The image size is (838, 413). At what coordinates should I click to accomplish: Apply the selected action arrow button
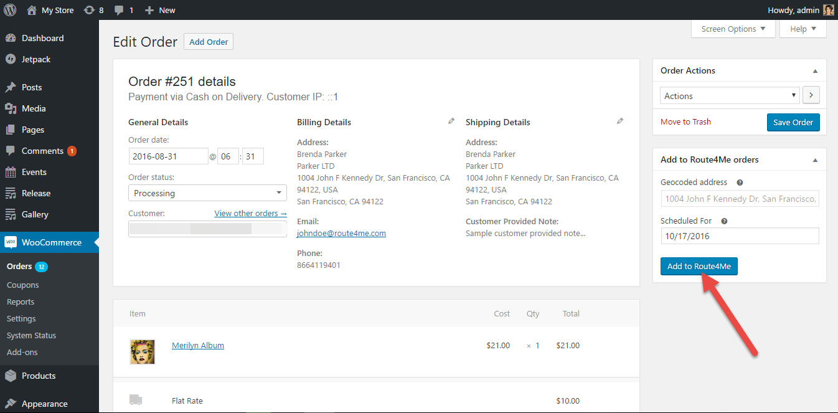(811, 95)
